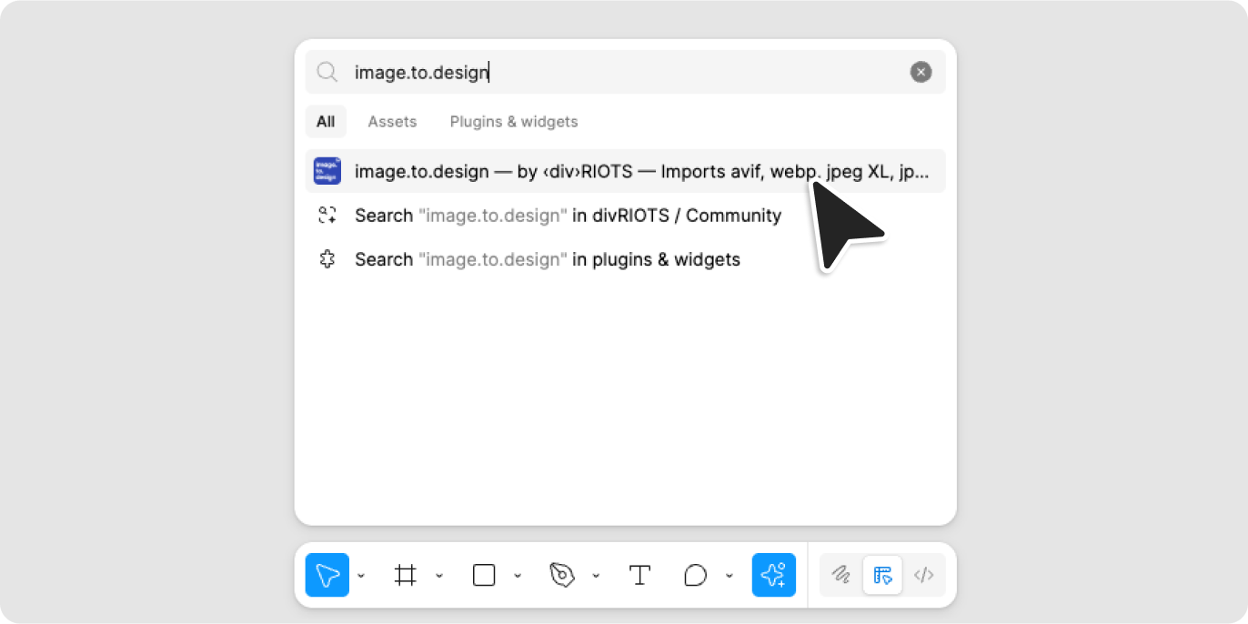This screenshot has width=1248, height=624.
Task: Click the community search icon
Action: tap(327, 216)
